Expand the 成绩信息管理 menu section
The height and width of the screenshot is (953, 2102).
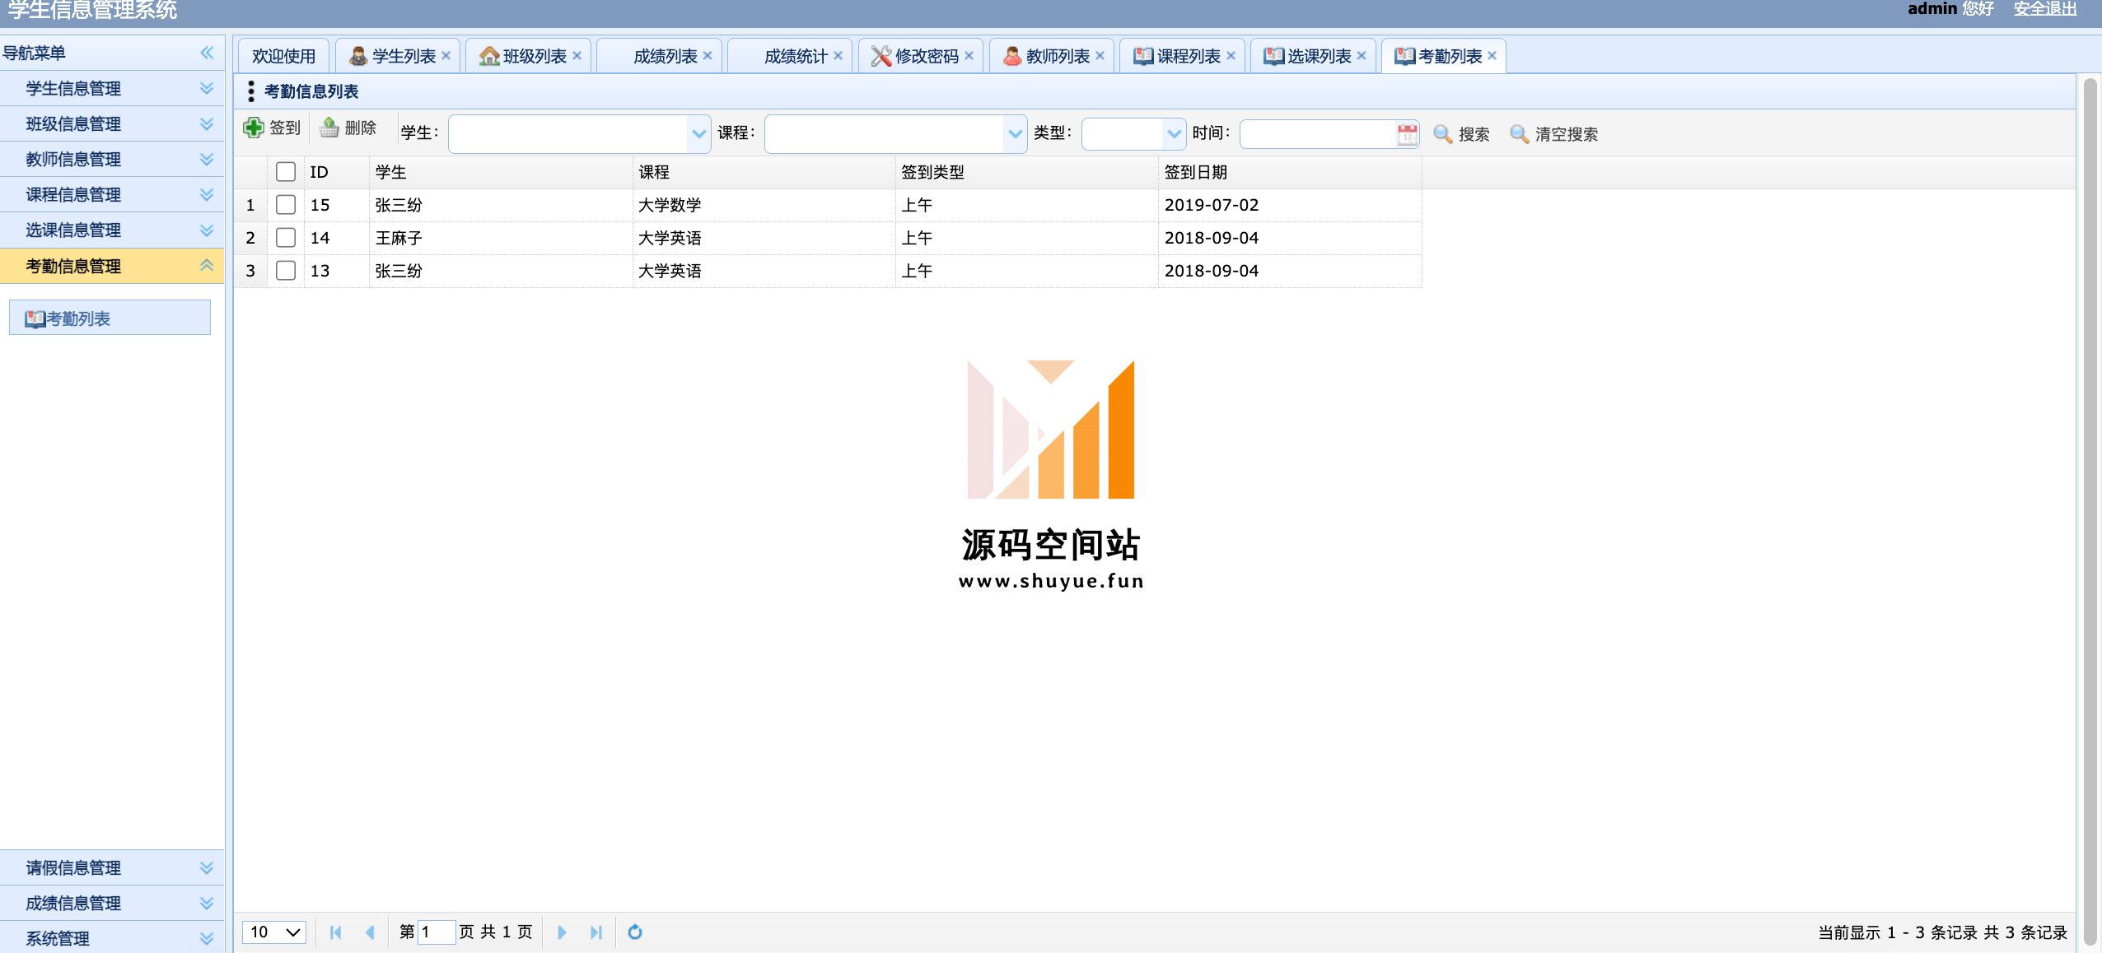click(x=112, y=903)
